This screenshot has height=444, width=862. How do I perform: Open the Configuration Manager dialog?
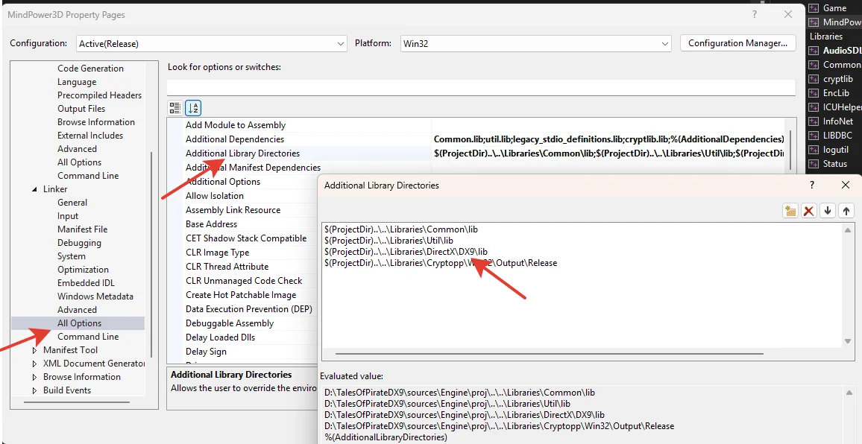click(x=737, y=43)
